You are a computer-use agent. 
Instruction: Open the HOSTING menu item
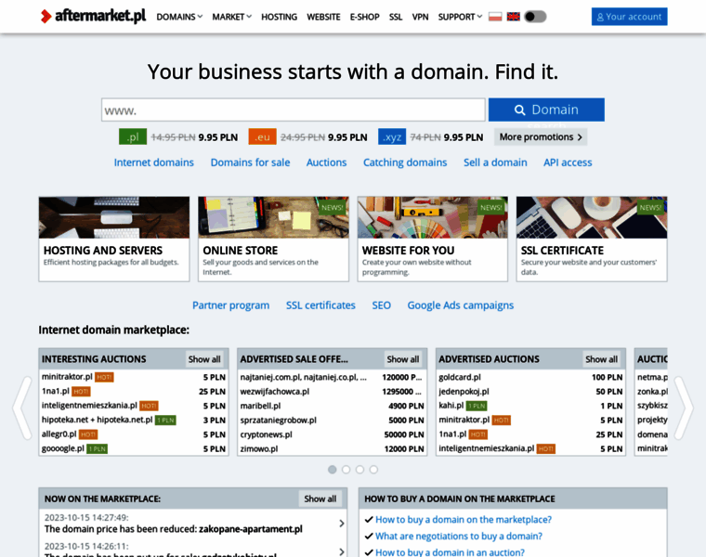tap(280, 17)
